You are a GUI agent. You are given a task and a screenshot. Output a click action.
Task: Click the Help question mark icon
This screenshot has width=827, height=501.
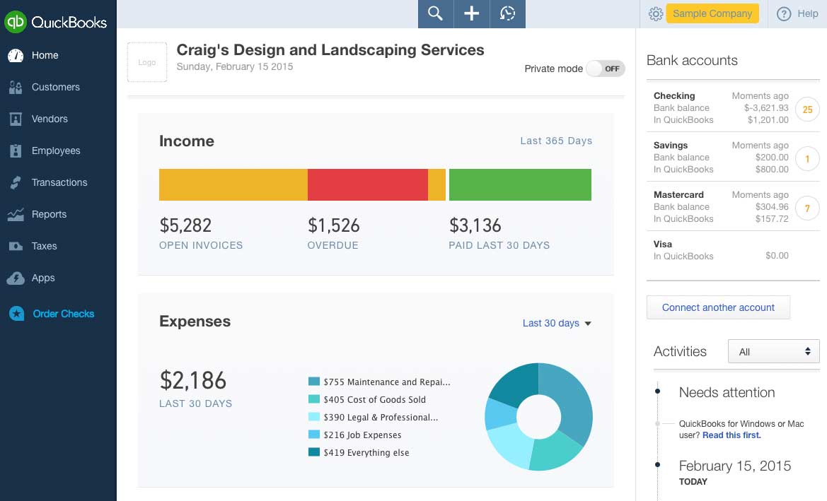[x=784, y=13]
